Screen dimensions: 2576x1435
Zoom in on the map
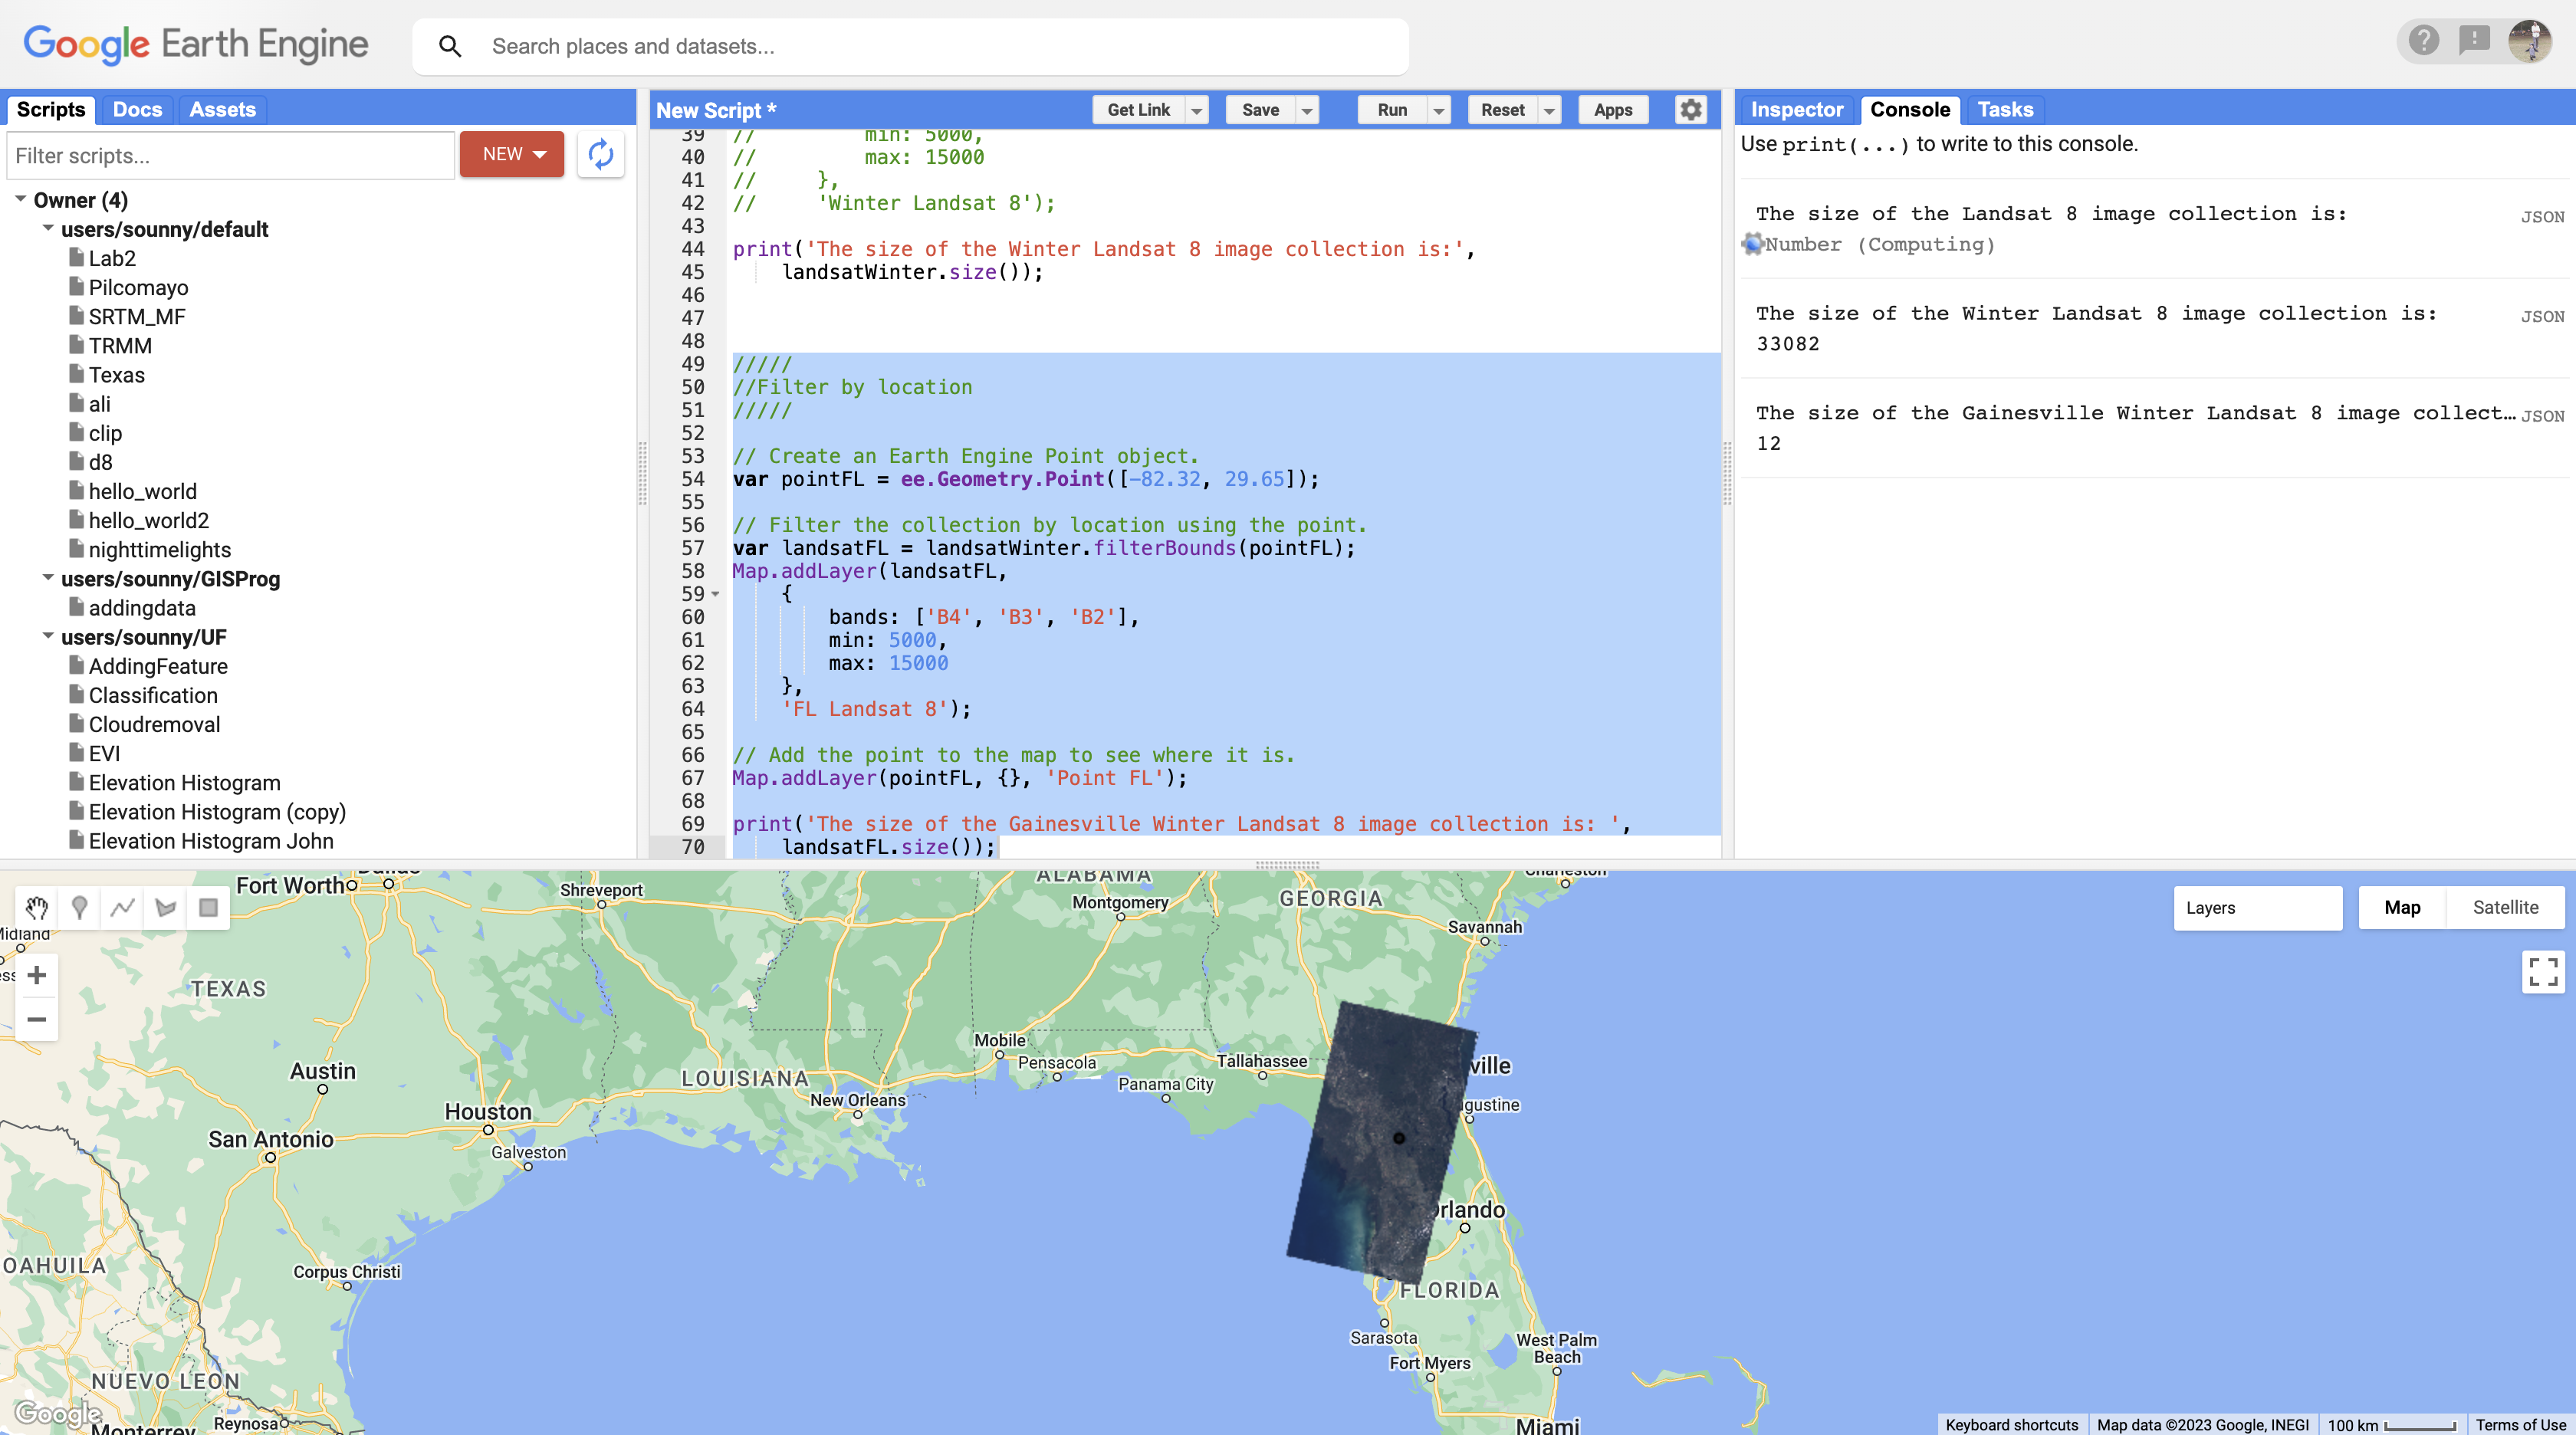(x=37, y=975)
